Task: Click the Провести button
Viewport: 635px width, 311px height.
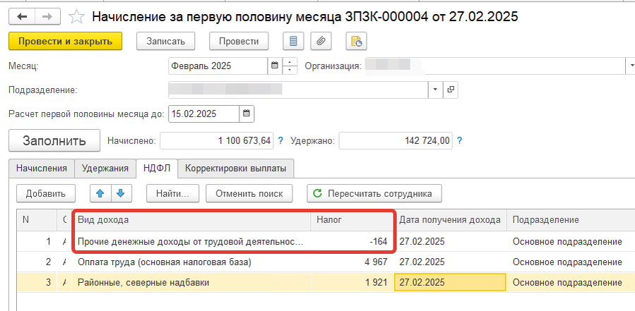Action: tap(239, 41)
